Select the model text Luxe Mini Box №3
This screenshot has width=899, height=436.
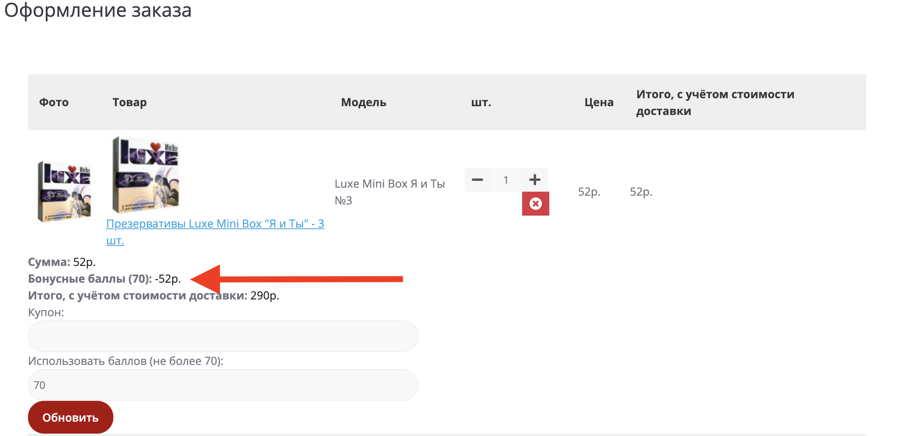point(389,192)
